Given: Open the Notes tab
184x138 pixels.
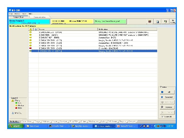Looking at the screenshot, I should tap(55, 121).
